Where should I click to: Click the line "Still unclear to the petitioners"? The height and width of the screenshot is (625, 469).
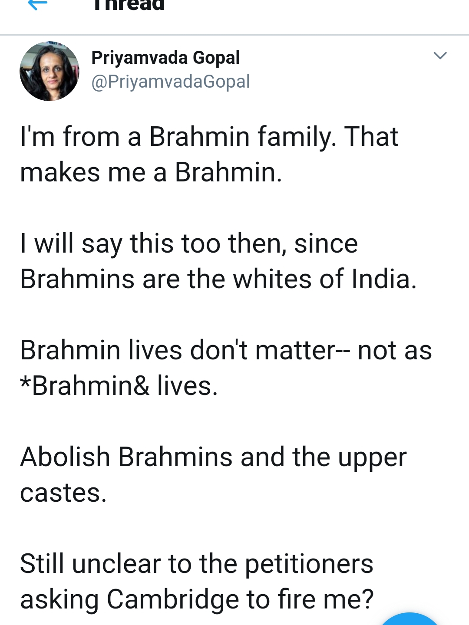[197, 564]
